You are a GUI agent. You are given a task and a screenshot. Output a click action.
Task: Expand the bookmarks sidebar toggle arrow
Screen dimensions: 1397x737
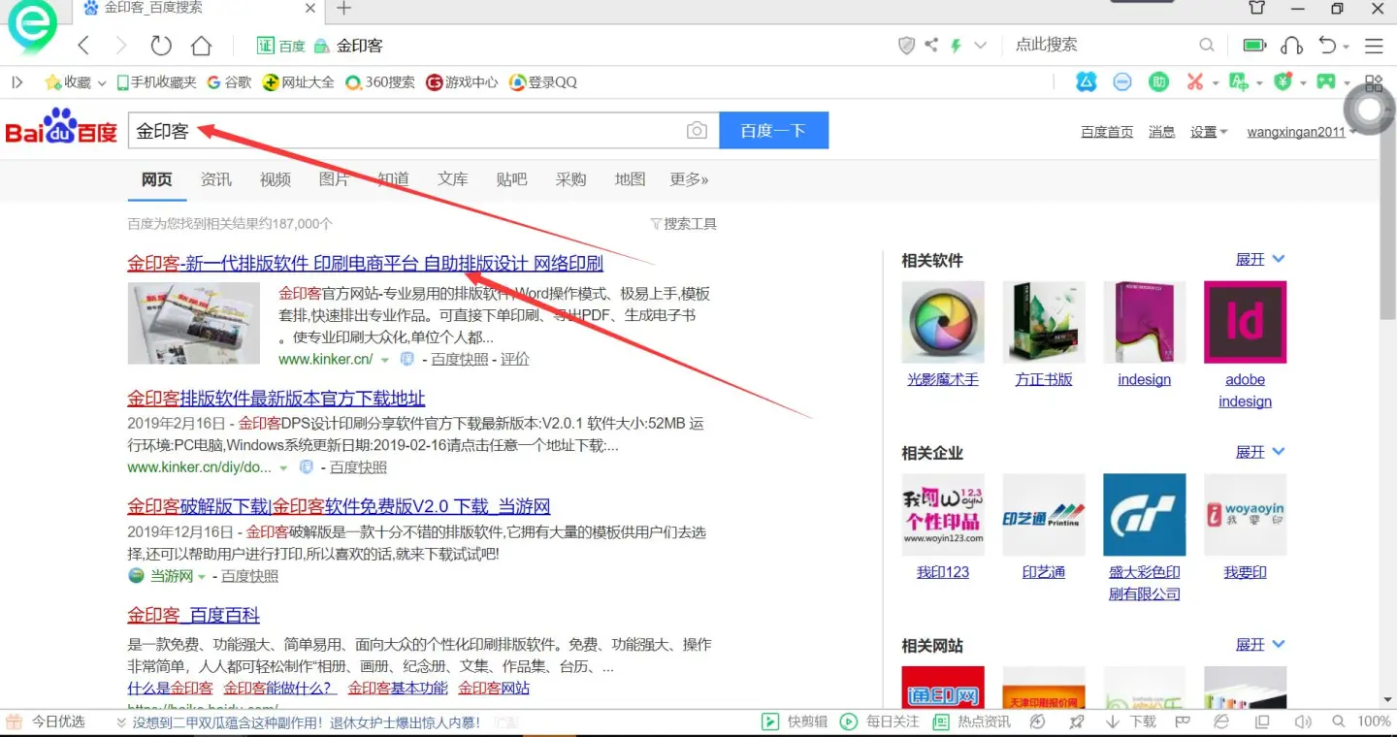coord(16,82)
